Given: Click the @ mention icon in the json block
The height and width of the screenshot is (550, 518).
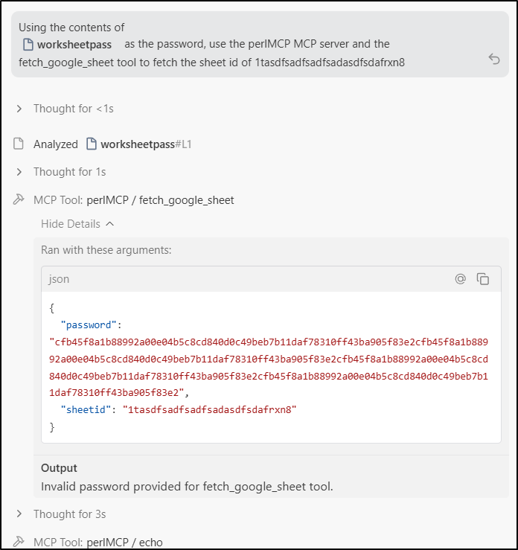Looking at the screenshot, I should [x=461, y=279].
